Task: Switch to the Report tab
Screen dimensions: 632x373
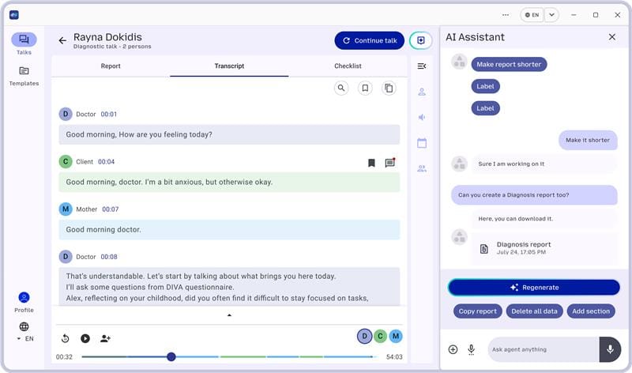Action: [x=111, y=66]
